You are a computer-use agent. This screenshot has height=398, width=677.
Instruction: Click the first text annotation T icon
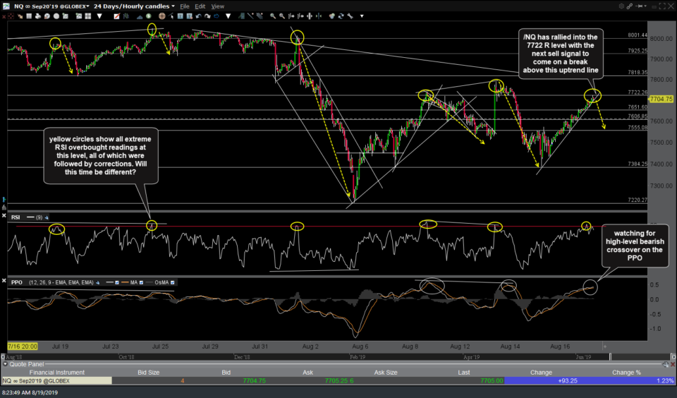pos(181,16)
